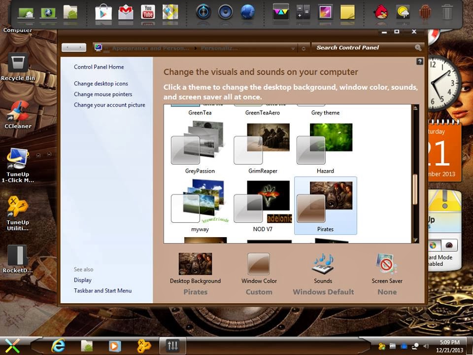The width and height of the screenshot is (473, 355).
Task: Click the Start button
Action: (x=12, y=346)
